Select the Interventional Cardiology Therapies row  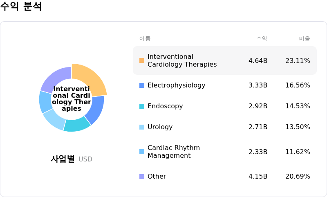[x=224, y=60]
